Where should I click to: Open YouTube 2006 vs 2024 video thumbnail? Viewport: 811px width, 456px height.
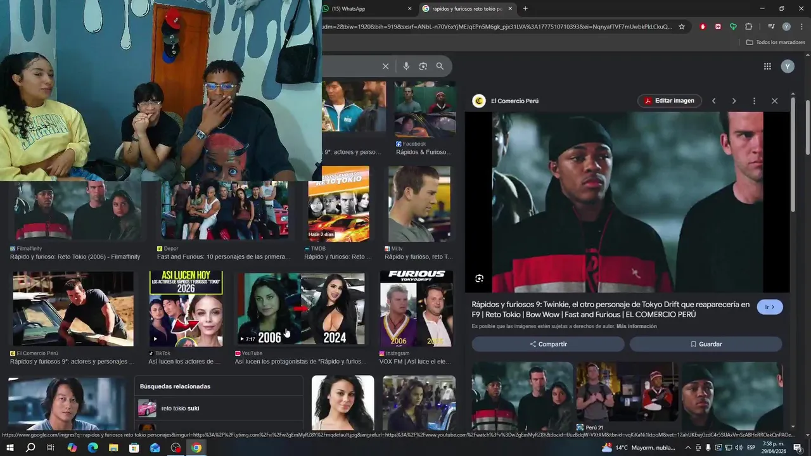(301, 309)
